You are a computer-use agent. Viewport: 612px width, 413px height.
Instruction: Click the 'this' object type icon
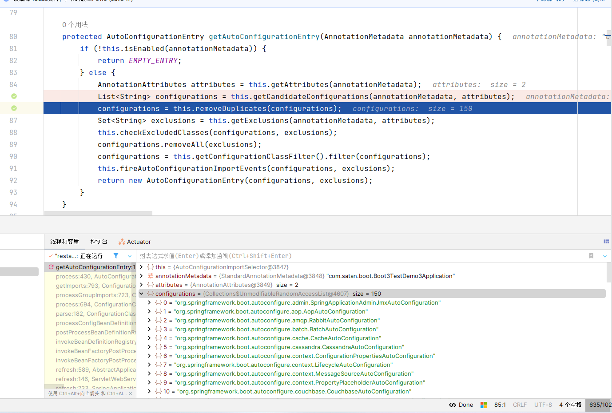point(151,267)
